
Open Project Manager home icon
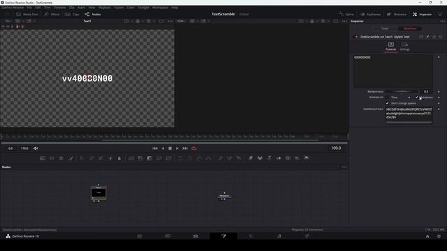(x=427, y=236)
